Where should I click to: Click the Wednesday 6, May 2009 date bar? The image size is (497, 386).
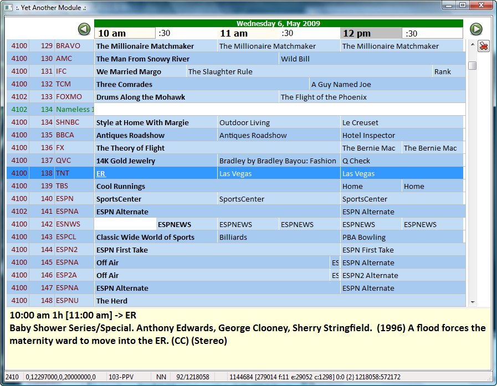coord(279,23)
